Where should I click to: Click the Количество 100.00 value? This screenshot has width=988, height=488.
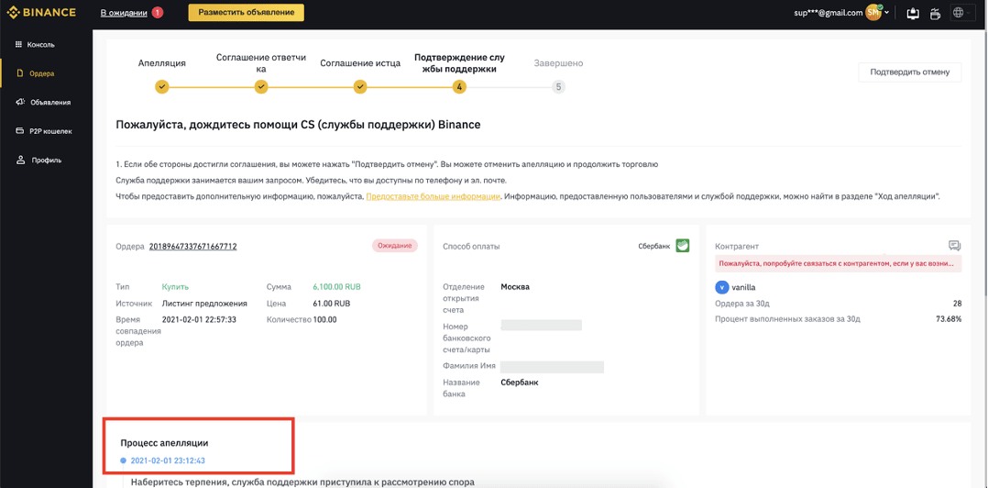[325, 319]
